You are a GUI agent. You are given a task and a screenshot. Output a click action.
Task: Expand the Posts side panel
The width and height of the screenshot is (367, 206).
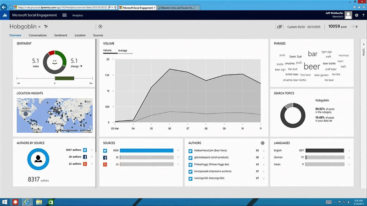pyautogui.click(x=363, y=44)
